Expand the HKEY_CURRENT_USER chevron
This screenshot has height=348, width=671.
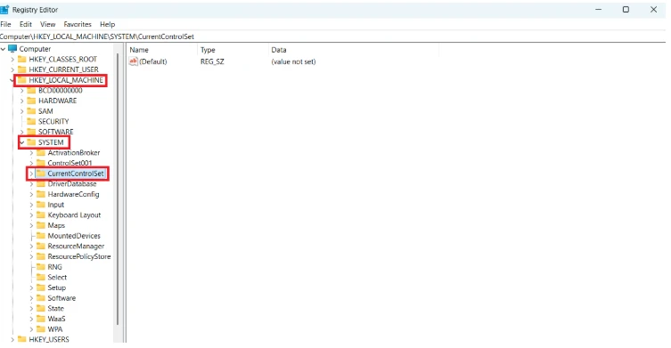click(x=12, y=69)
